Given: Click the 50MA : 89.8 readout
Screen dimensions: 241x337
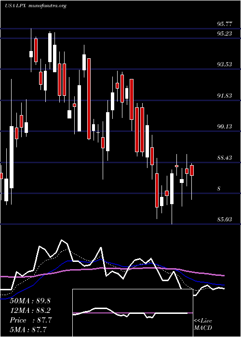Looking at the screenshot, I should point(30,301).
